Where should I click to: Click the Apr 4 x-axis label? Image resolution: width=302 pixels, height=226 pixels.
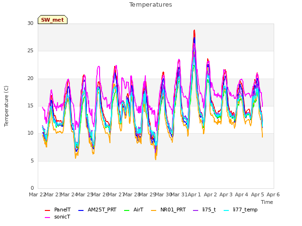pyautogui.click(x=242, y=194)
